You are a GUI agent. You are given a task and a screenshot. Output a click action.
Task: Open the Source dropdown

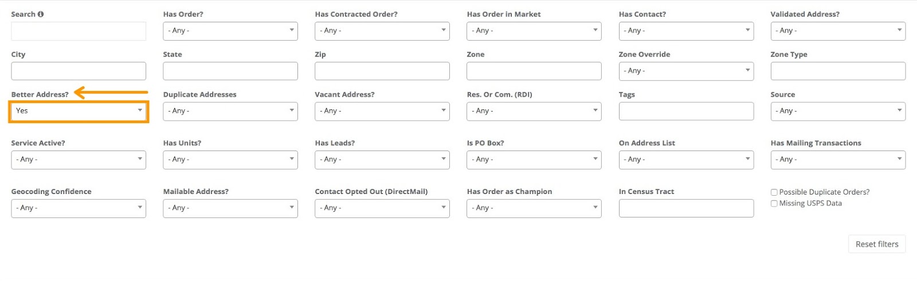[837, 111]
